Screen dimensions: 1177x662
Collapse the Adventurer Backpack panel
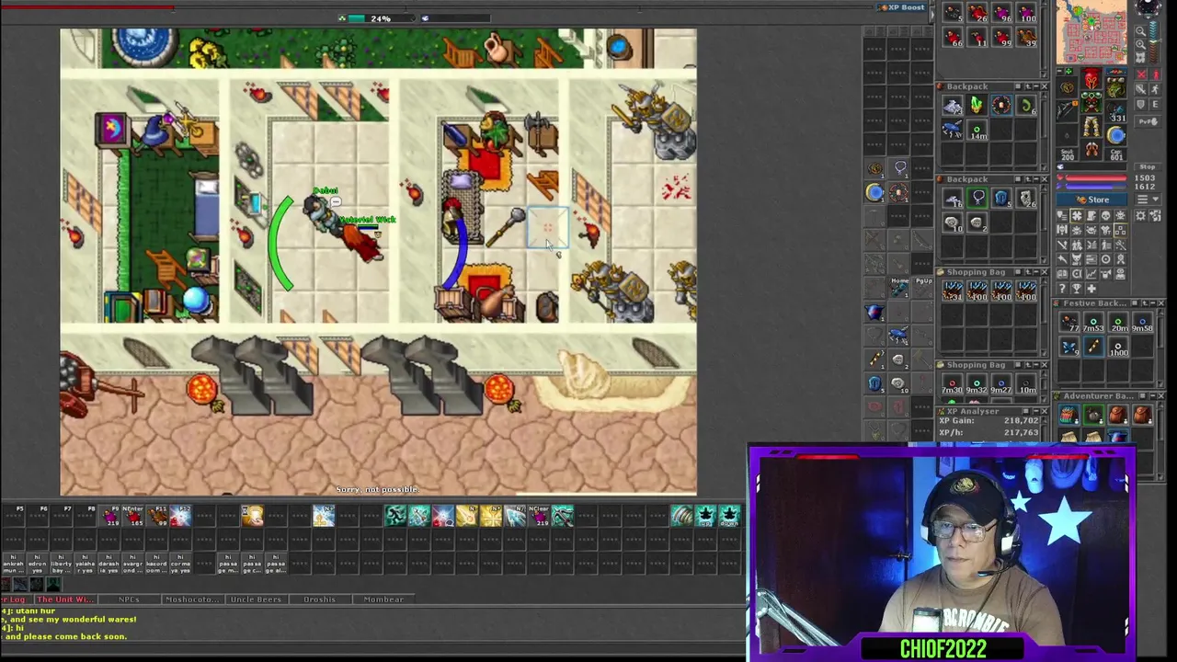pyautogui.click(x=1153, y=395)
